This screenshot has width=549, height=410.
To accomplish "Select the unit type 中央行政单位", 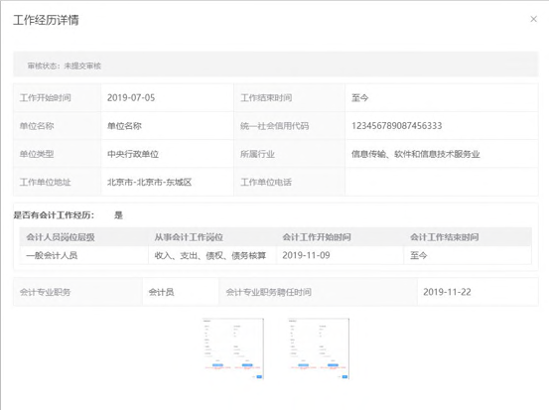I will coord(133,154).
